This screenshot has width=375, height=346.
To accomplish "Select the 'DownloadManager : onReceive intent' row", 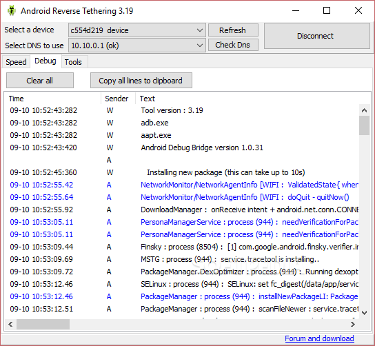I will click(x=182, y=210).
